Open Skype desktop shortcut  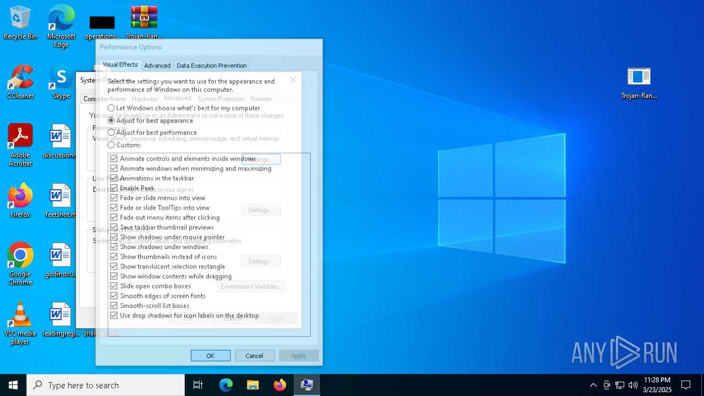(61, 82)
